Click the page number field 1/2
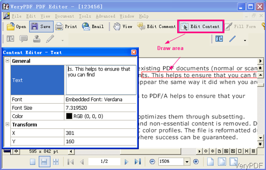This screenshot has height=170, width=266. click(x=104, y=161)
